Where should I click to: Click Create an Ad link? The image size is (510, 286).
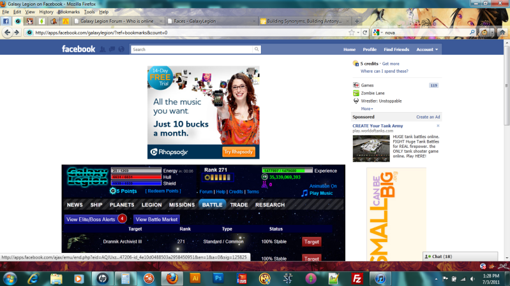tap(428, 117)
